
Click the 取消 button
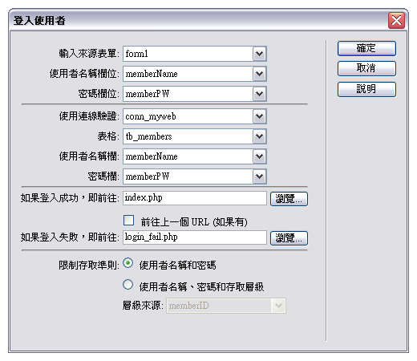point(366,68)
